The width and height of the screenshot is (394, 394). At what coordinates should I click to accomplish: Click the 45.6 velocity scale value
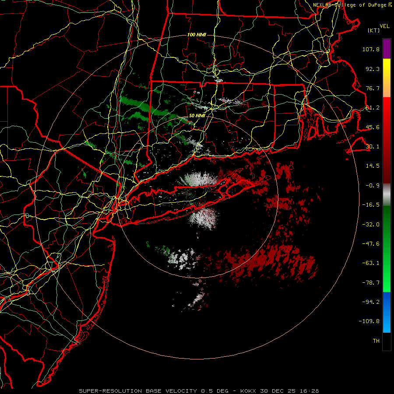(x=373, y=127)
